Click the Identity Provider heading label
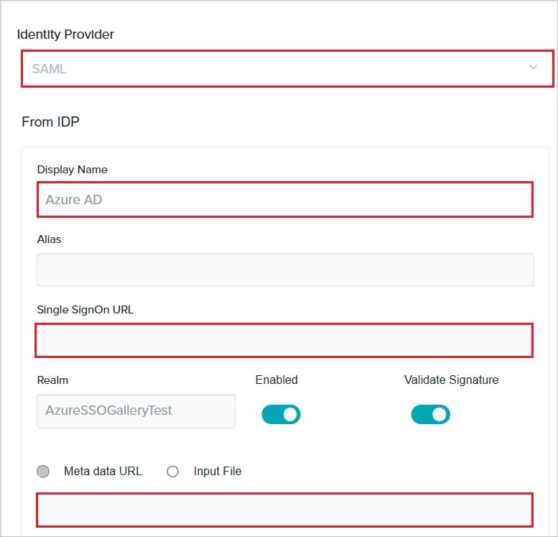Screen dimensions: 558x537 (65, 35)
